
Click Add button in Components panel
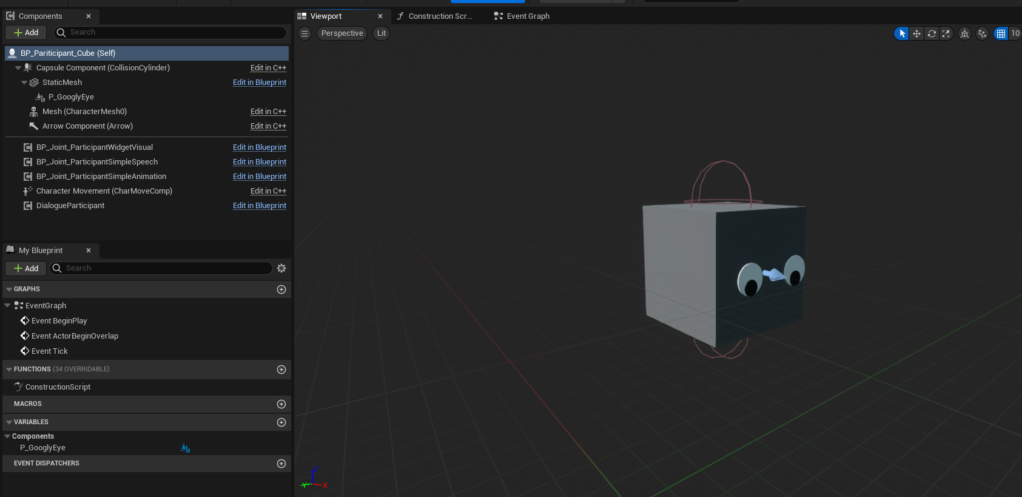26,33
